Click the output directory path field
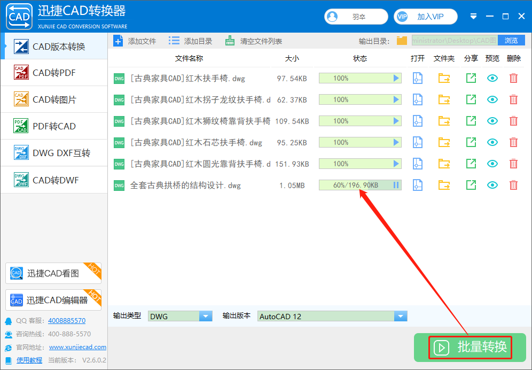The height and width of the screenshot is (370, 532). point(455,41)
